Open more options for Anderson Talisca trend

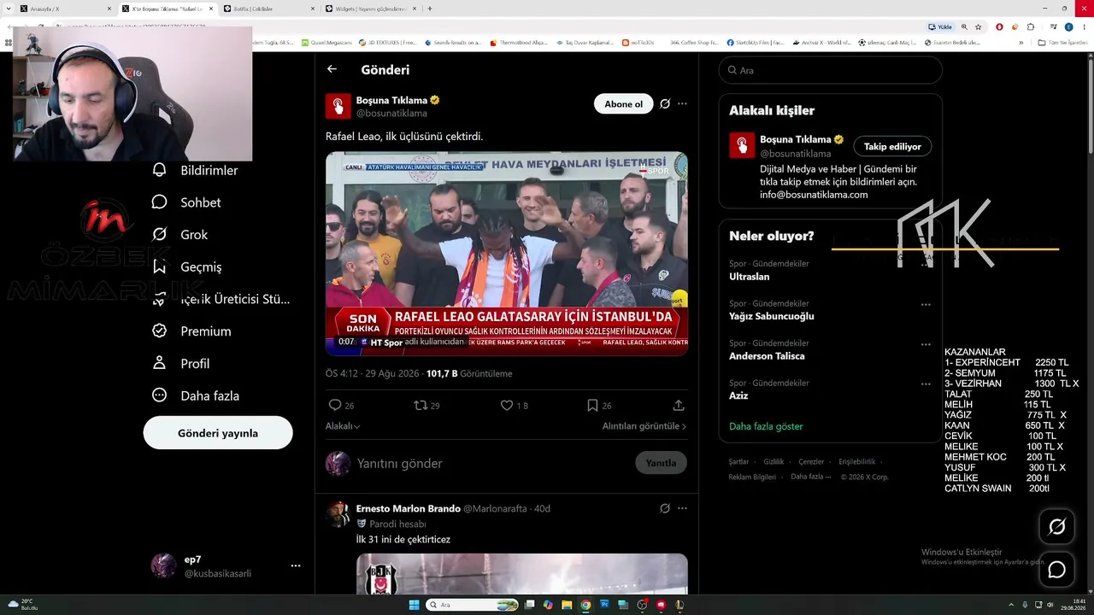pyautogui.click(x=926, y=344)
